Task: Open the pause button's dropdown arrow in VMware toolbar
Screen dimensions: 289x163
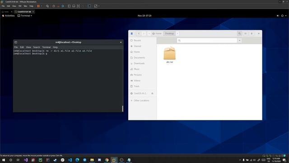Action: pyautogui.click(x=42, y=6)
